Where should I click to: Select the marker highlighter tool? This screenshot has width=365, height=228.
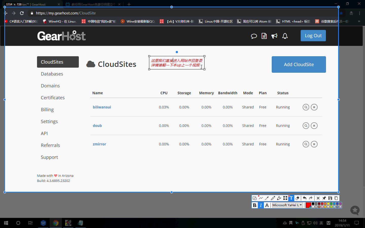click(x=279, y=198)
